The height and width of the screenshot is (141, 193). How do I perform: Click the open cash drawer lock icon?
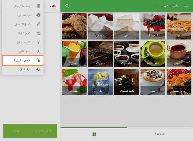click(x=39, y=60)
